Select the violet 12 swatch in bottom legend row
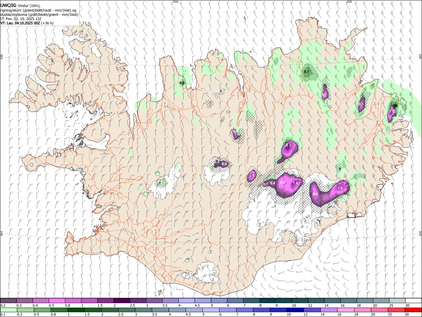This screenshot has width=422, height=317. pos(312,310)
